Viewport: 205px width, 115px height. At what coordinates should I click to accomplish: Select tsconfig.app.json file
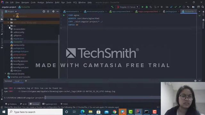coord(20,61)
